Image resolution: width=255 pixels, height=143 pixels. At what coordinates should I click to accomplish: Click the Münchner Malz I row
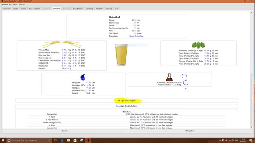(x=62, y=55)
